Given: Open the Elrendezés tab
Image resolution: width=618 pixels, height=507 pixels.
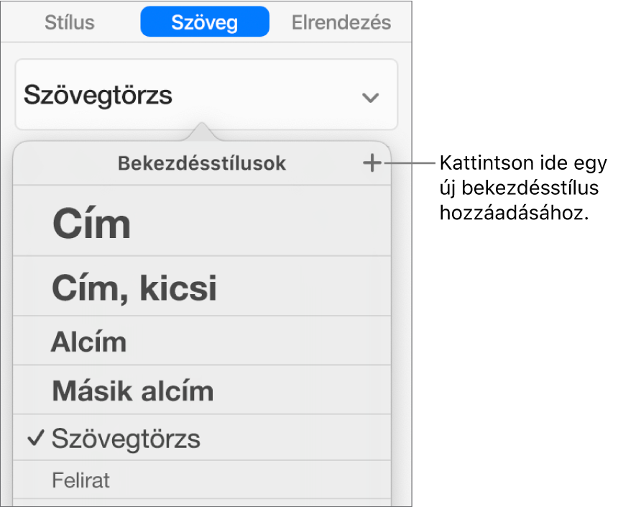Looking at the screenshot, I should click(x=341, y=22).
